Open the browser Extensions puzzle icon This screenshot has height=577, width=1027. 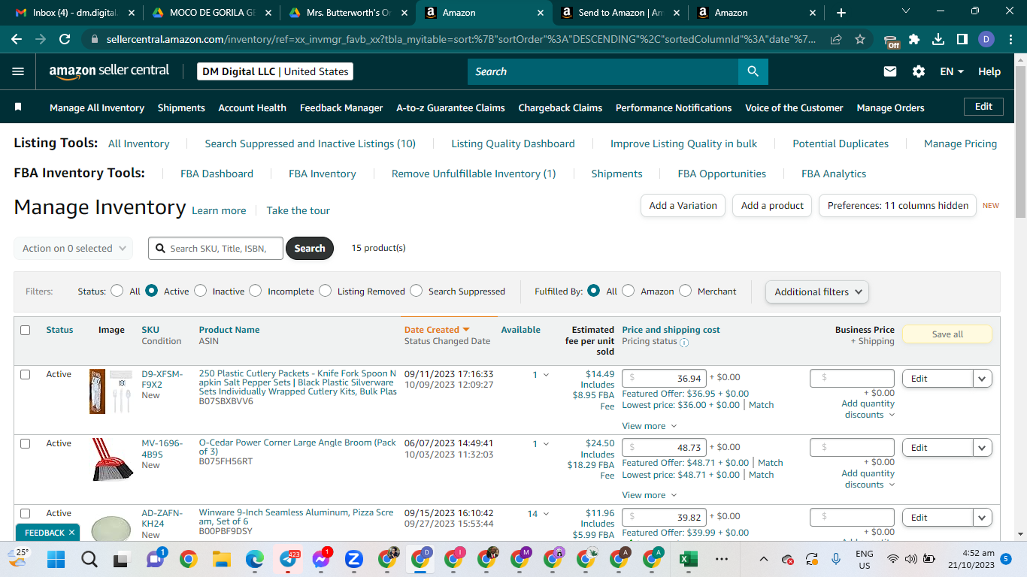pos(914,39)
